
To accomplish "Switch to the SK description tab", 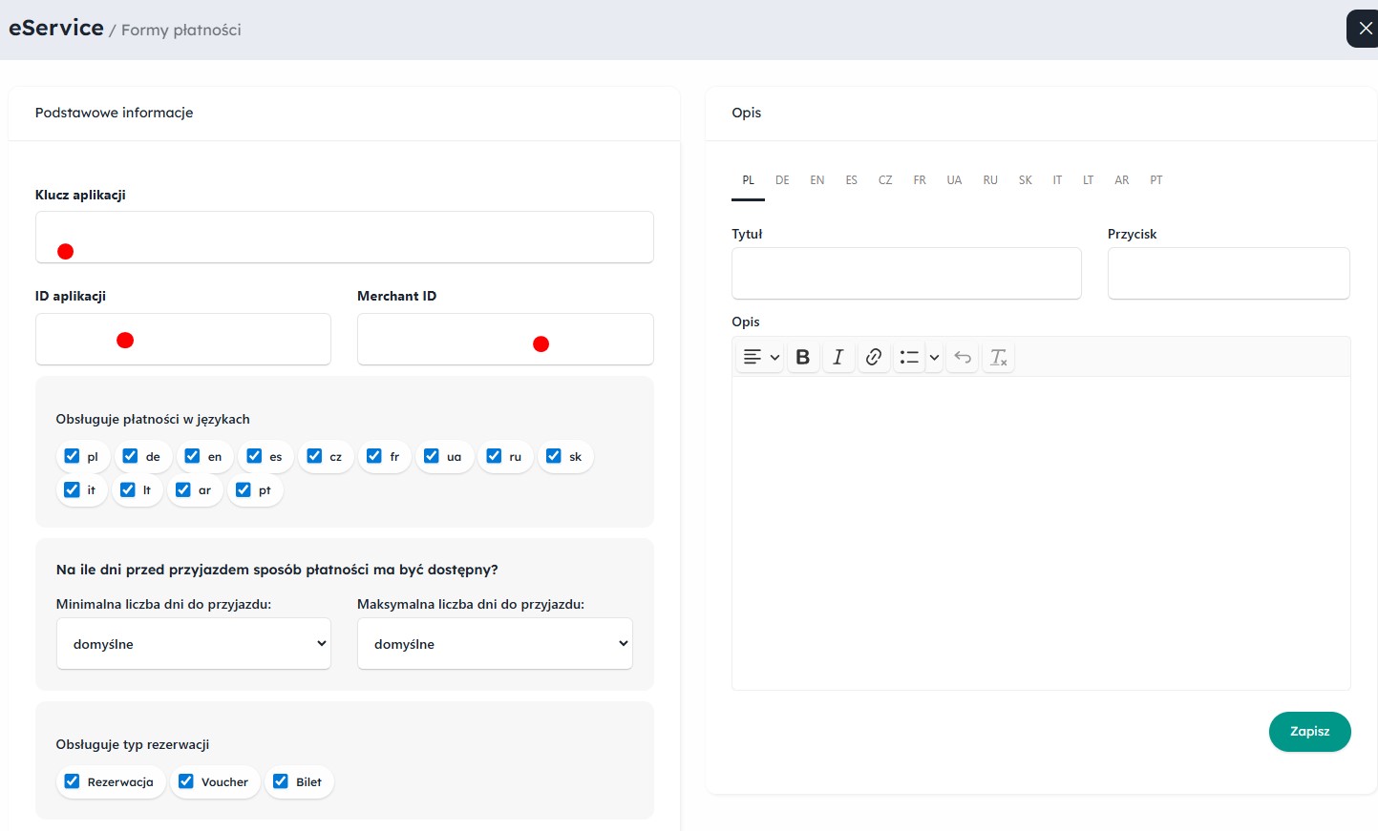I will coord(1026,180).
